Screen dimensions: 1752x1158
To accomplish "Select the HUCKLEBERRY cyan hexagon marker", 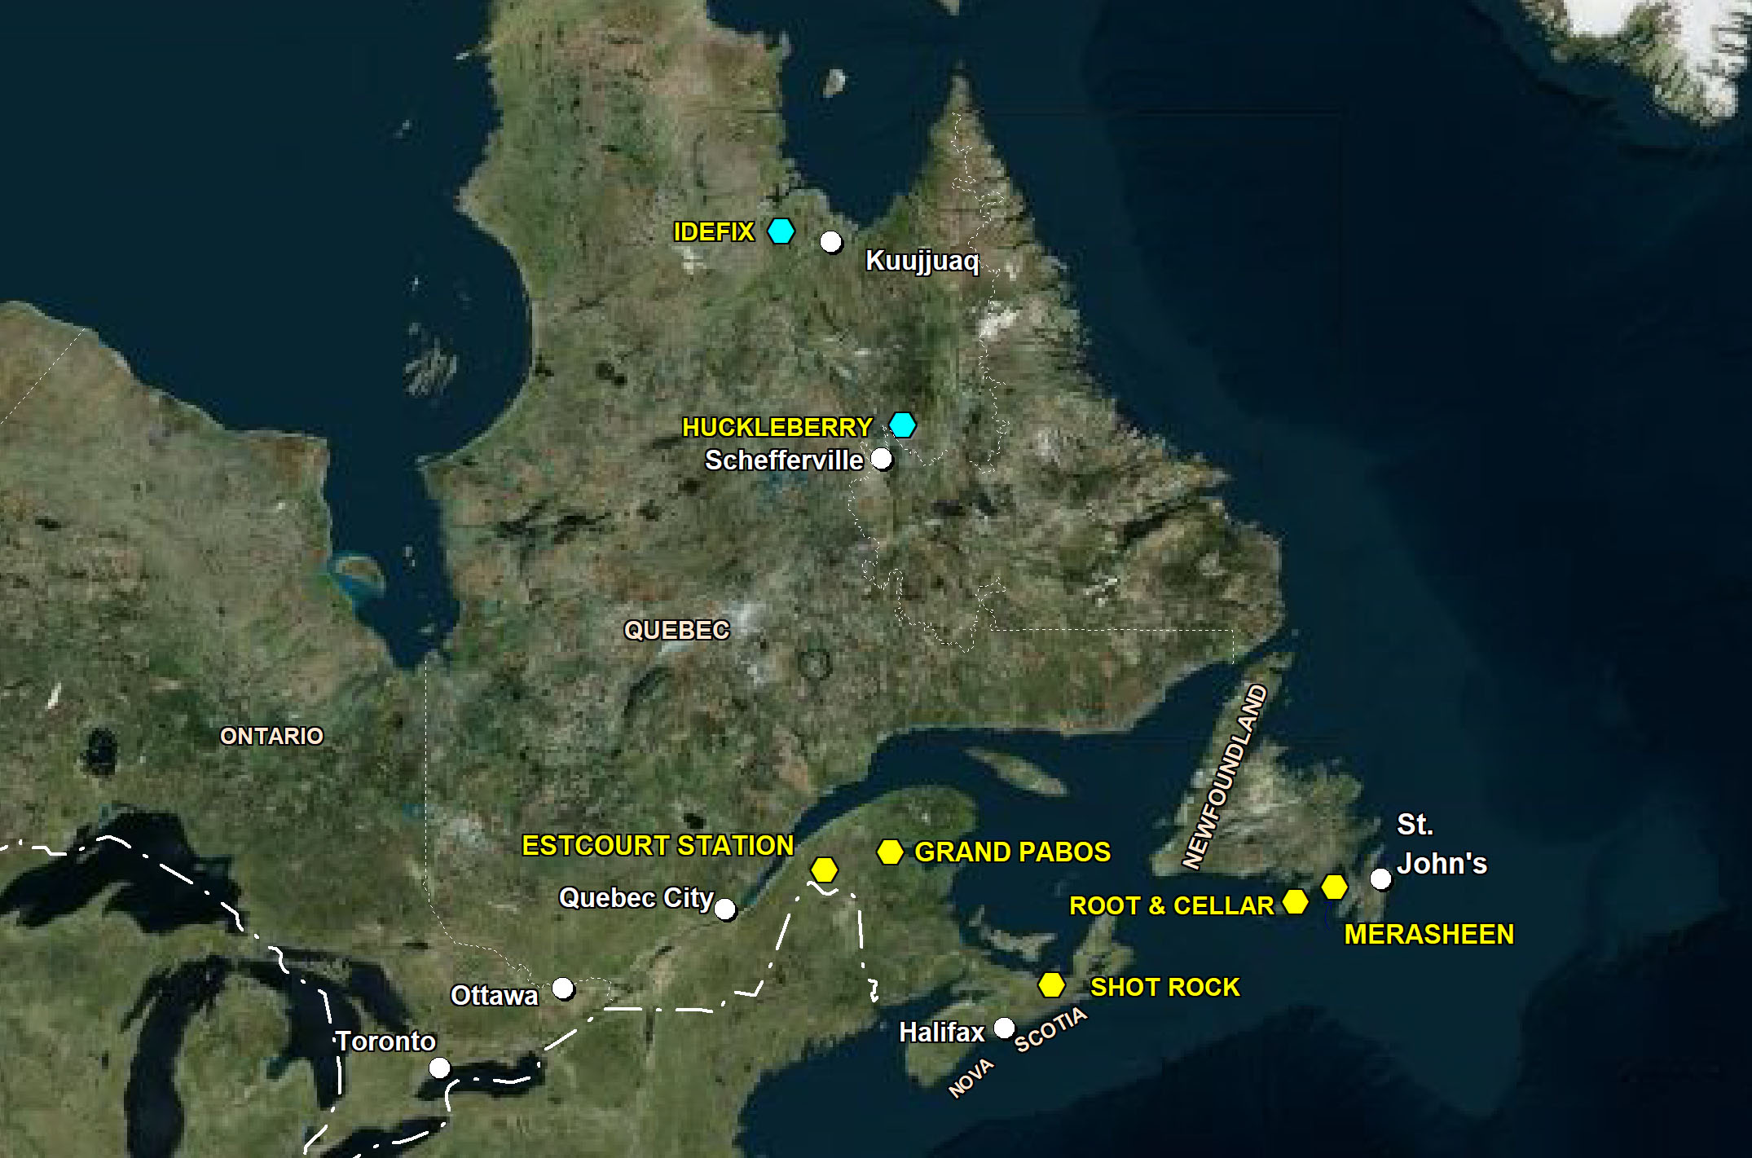I will [902, 423].
